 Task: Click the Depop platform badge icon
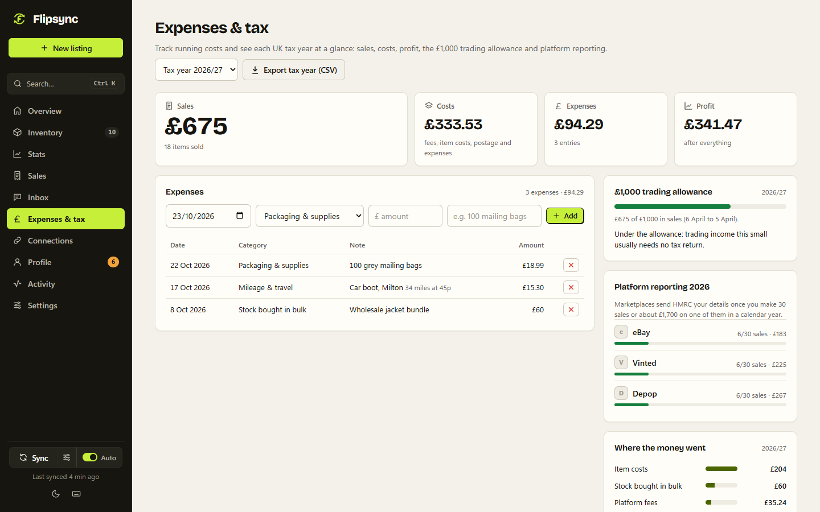click(x=621, y=393)
